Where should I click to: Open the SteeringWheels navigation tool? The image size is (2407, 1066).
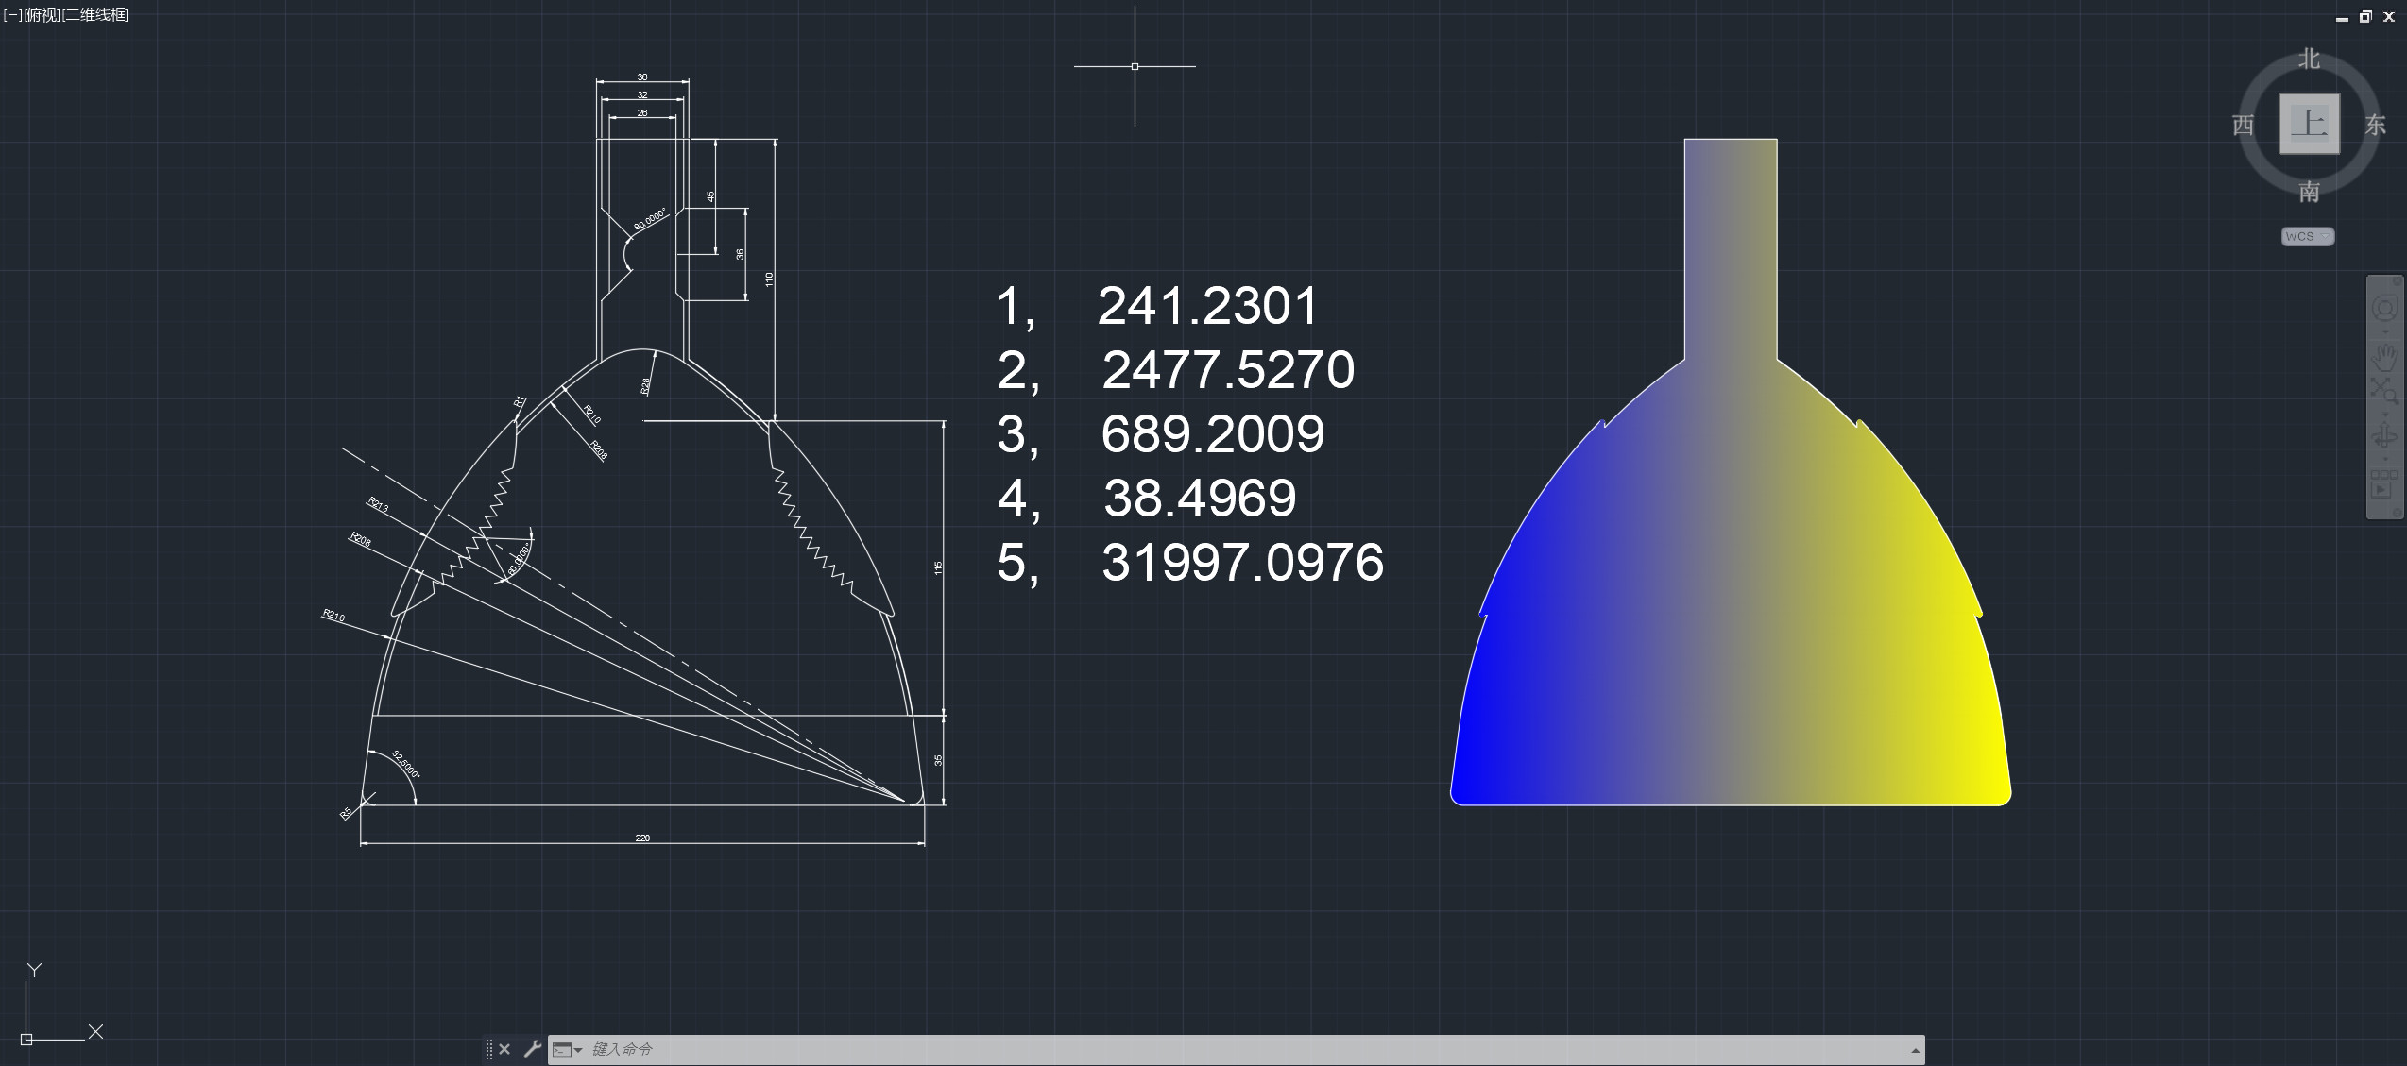coord(2384,309)
